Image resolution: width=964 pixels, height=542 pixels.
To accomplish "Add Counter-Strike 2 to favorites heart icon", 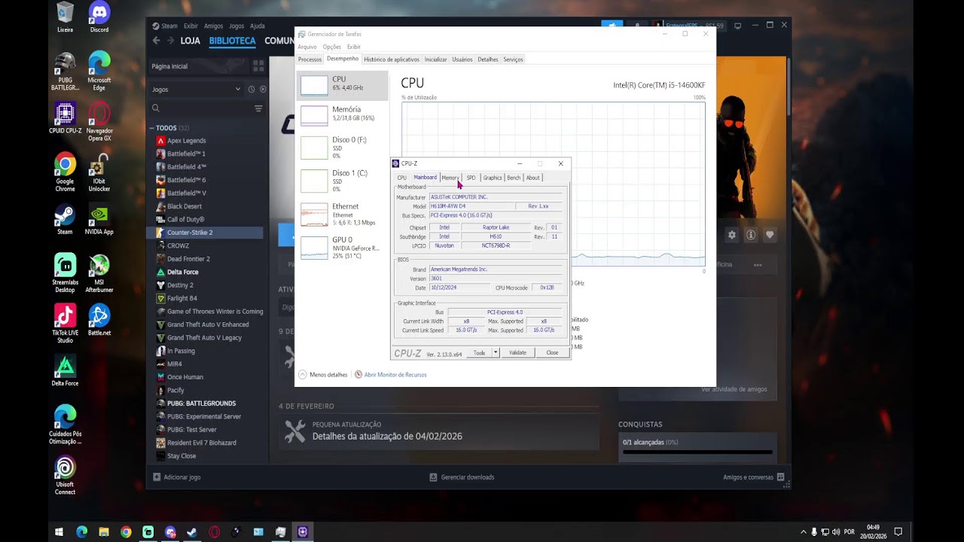I will 770,235.
